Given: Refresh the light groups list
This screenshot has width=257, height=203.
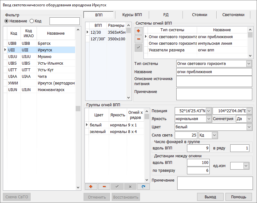Looking at the screenshot, I should [143, 187].
